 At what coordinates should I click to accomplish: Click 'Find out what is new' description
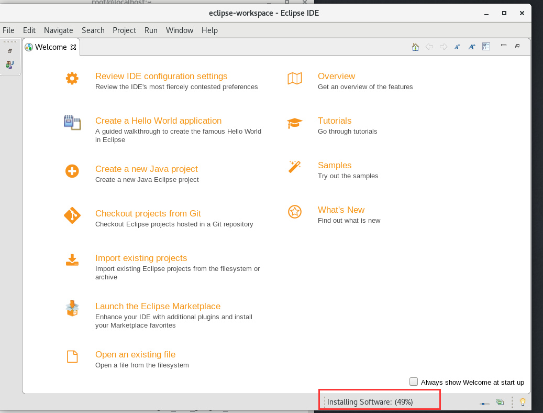(349, 221)
